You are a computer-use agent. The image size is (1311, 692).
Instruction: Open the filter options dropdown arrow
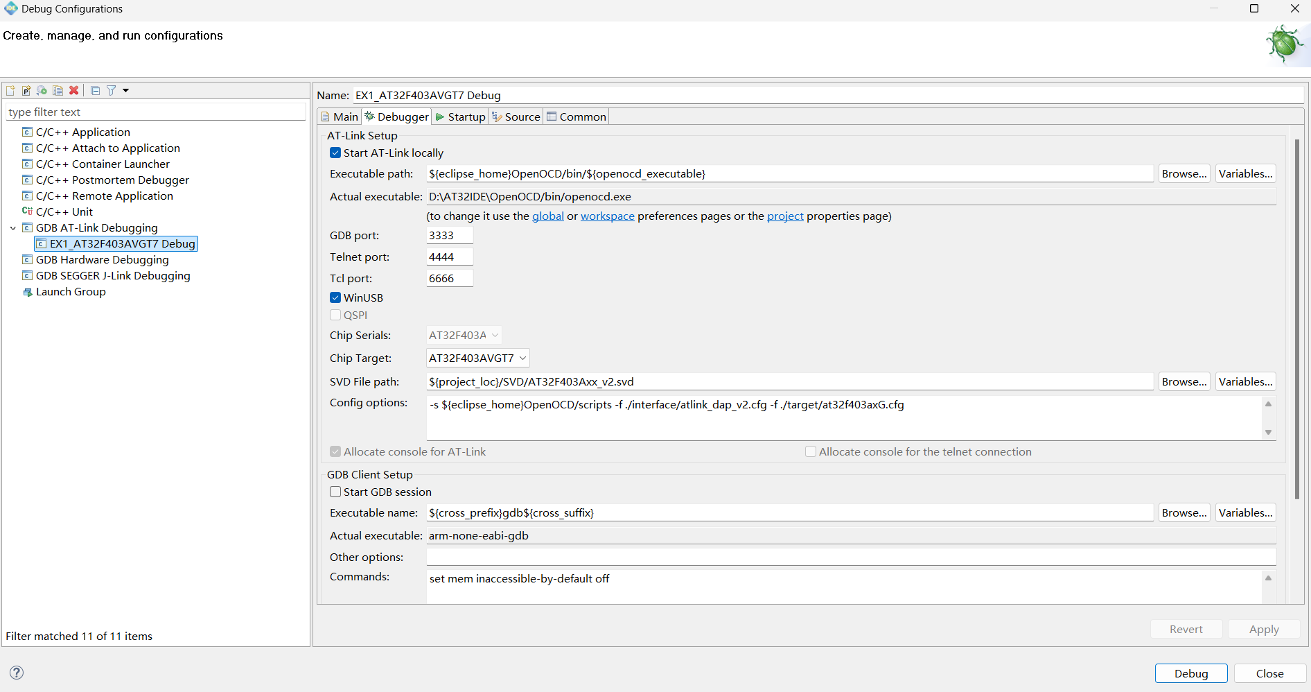[x=125, y=91]
